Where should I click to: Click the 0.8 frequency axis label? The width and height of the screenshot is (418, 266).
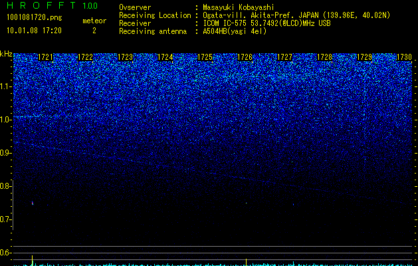click(6, 186)
